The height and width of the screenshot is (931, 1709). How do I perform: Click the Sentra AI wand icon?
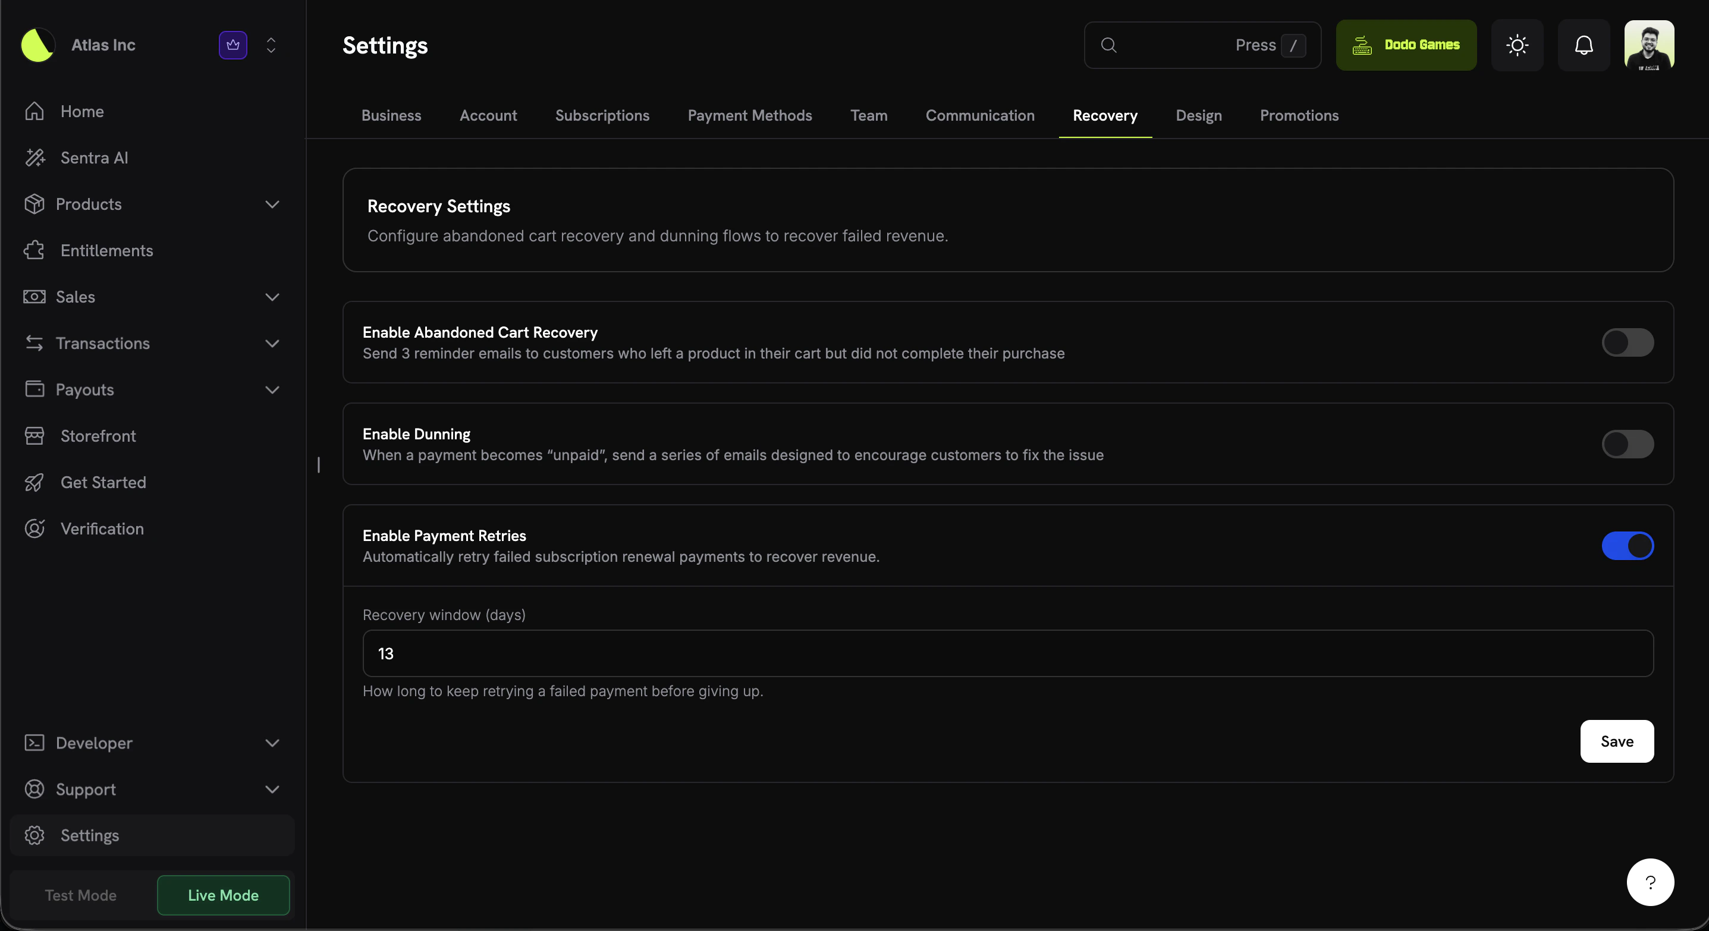pyautogui.click(x=34, y=157)
